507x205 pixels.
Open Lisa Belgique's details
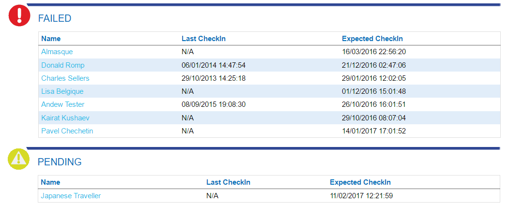(x=62, y=91)
